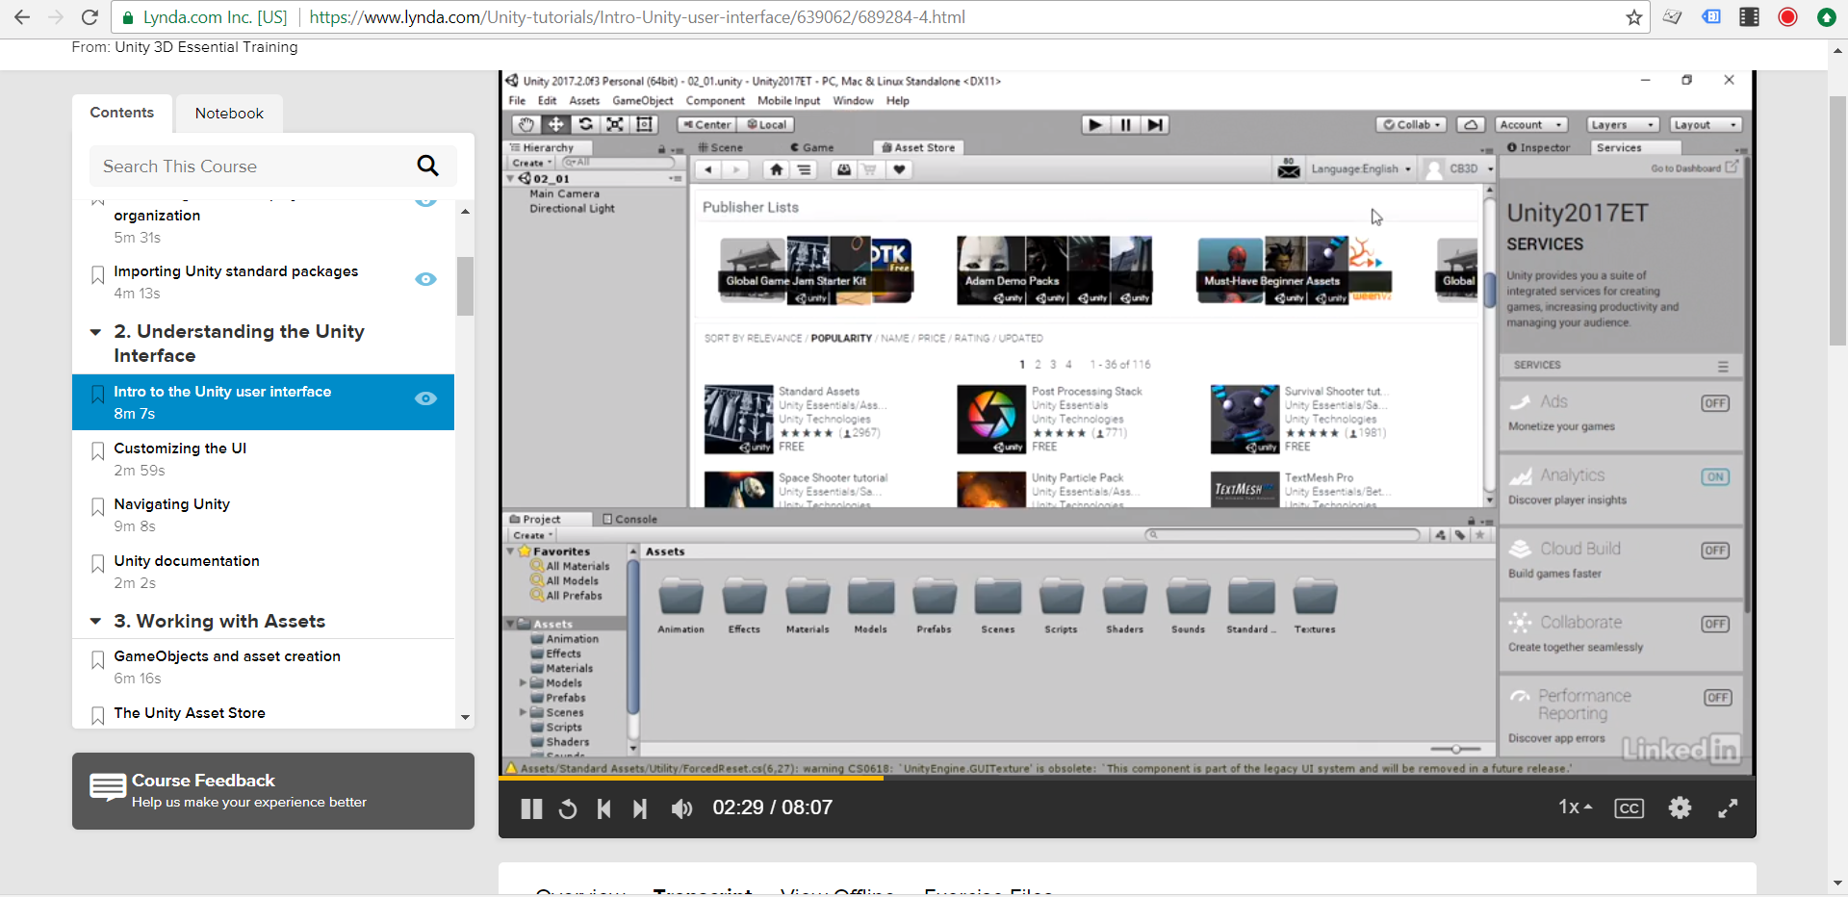This screenshot has width=1848, height=897.
Task: Click Unity Play button
Action: point(1095,124)
